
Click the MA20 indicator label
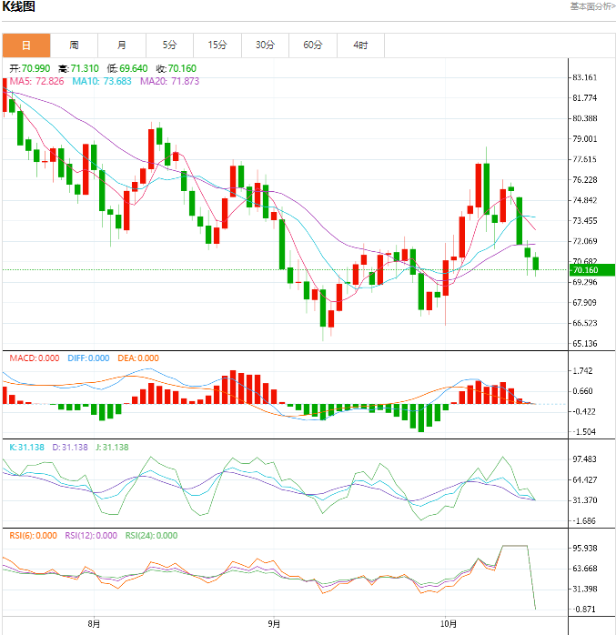169,81
